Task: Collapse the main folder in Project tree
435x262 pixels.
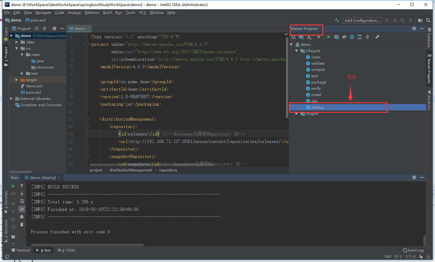Action: coord(22,55)
